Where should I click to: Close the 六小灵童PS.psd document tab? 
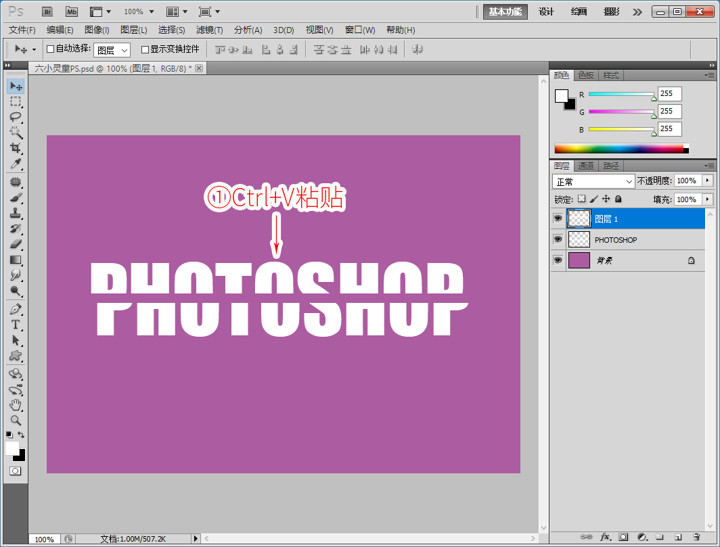tap(199, 68)
